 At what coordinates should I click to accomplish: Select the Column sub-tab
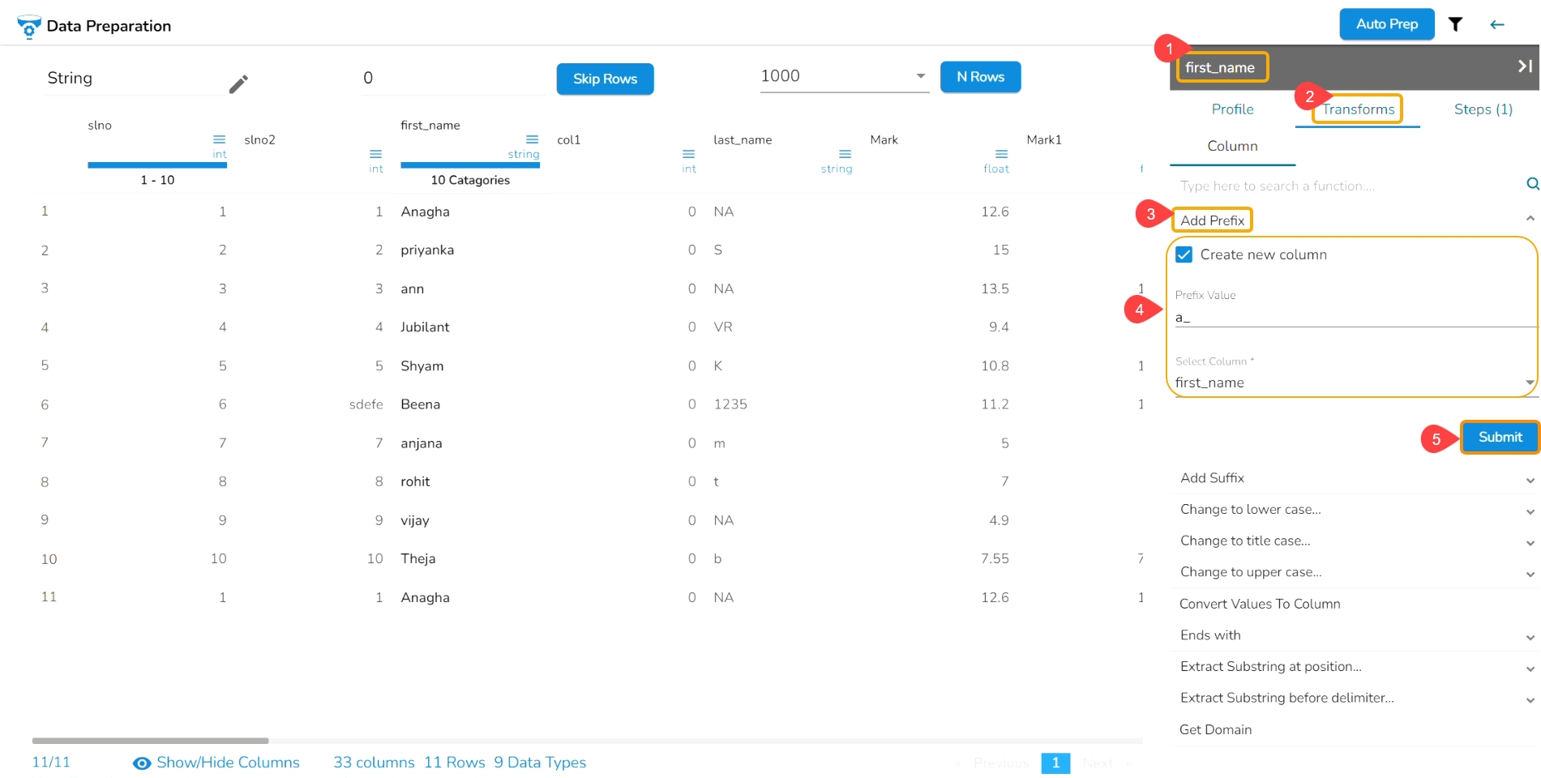1232,146
